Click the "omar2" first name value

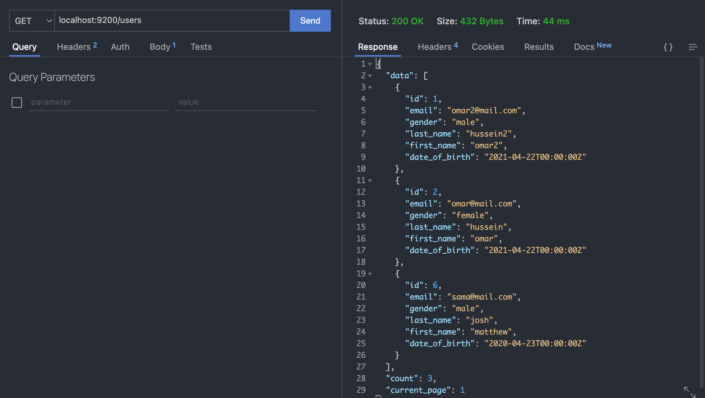pyautogui.click(x=486, y=146)
